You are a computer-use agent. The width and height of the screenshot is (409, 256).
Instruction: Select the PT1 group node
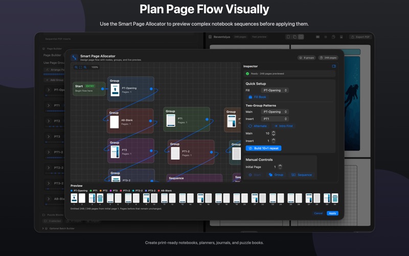coord(187,119)
